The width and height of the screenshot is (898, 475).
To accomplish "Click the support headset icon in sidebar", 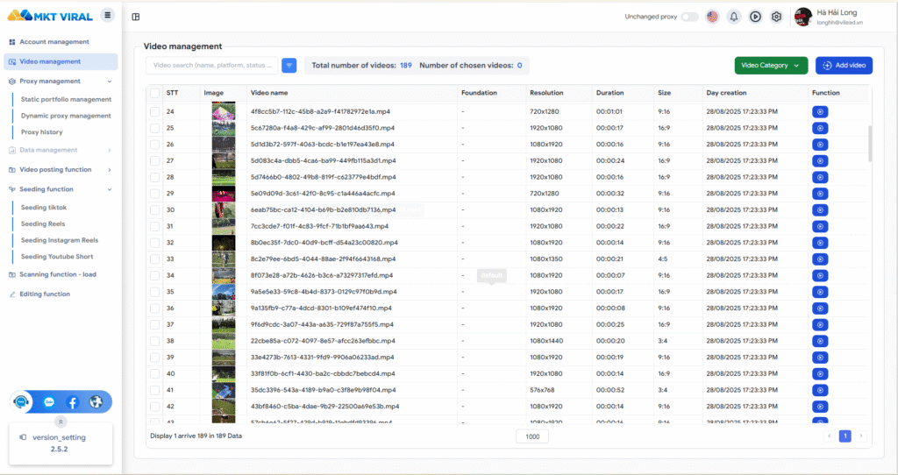I will point(21,401).
